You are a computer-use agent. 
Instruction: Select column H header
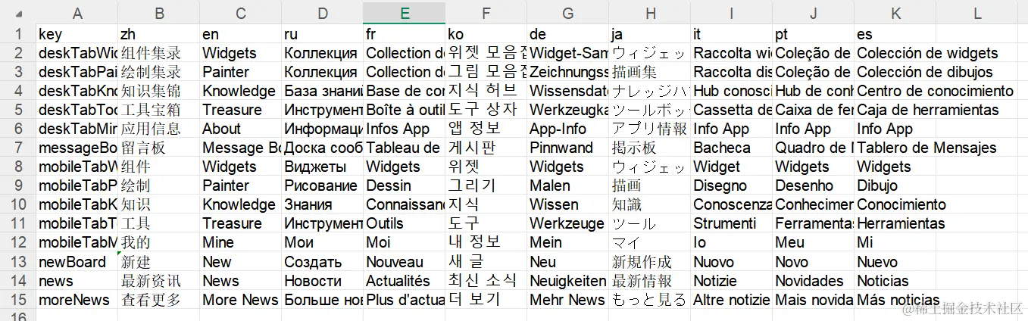click(x=649, y=13)
